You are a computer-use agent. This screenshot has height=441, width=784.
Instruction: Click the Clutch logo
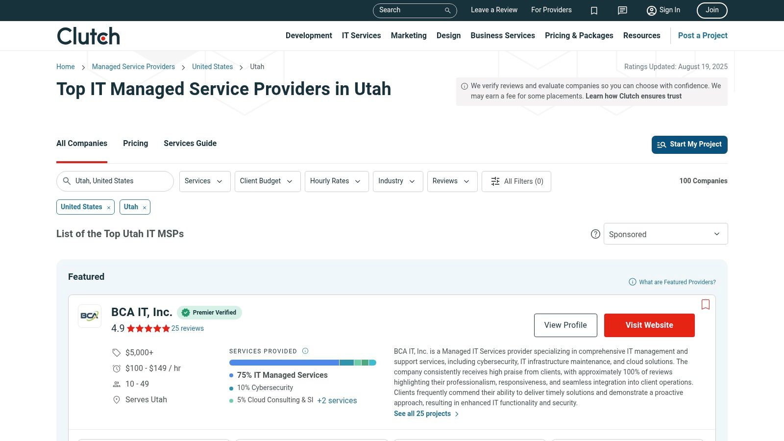88,36
